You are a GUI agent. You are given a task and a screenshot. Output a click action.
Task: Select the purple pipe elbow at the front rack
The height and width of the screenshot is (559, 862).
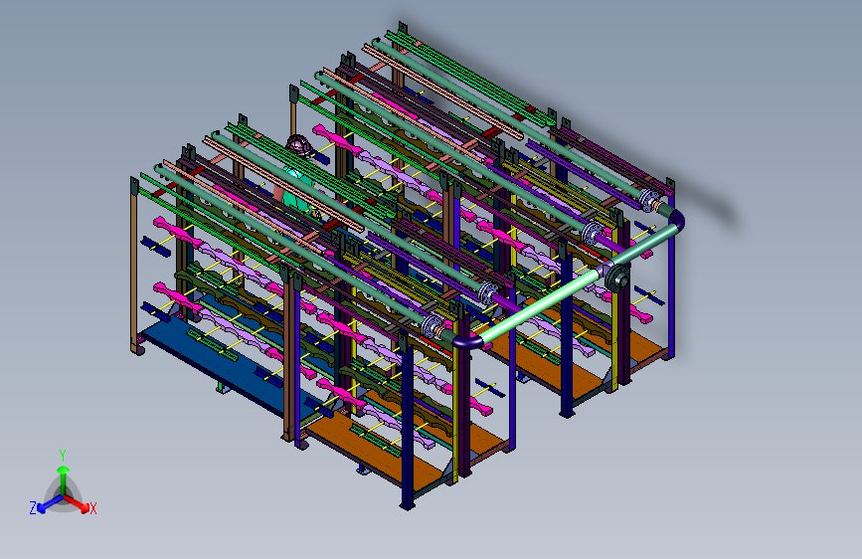[467, 341]
